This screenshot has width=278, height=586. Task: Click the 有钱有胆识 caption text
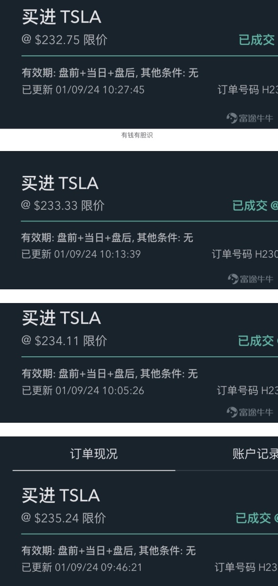[137, 135]
